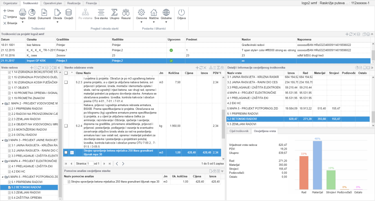Select 2.3 ZEMLJANI RADOVI in the tree
The width and height of the screenshot is (375, 201).
(x=26, y=119)
